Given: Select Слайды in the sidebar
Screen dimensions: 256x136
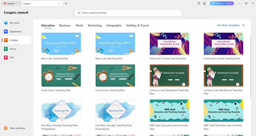Looking at the screenshot, I should click(17, 40).
